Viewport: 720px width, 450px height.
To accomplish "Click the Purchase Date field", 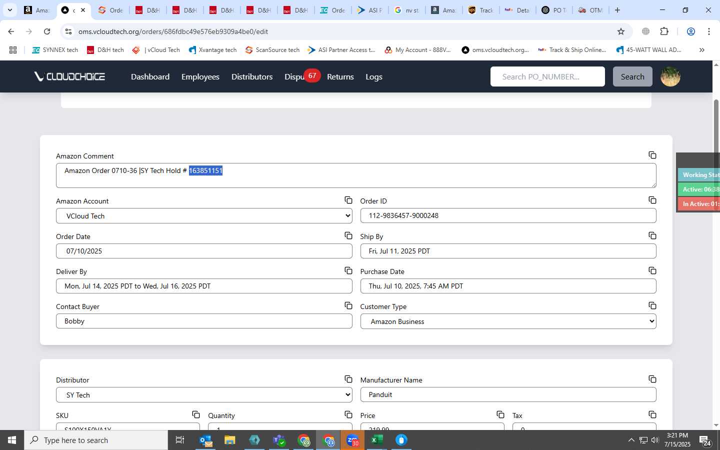I will pos(508,286).
